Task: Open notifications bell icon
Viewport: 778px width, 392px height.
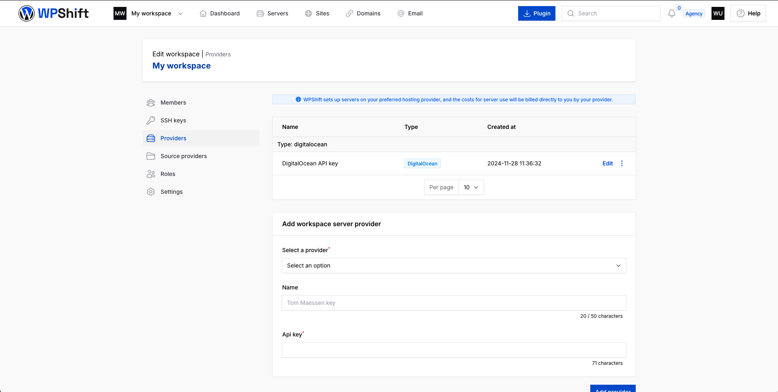Action: (672, 13)
